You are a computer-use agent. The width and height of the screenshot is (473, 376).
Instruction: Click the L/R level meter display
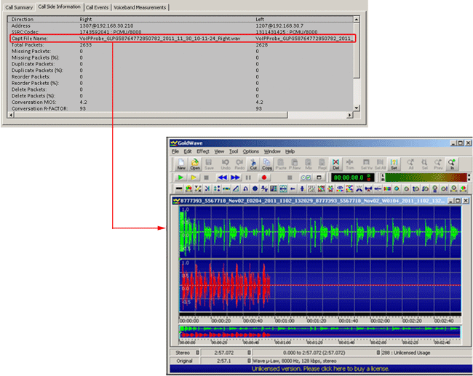click(426, 177)
